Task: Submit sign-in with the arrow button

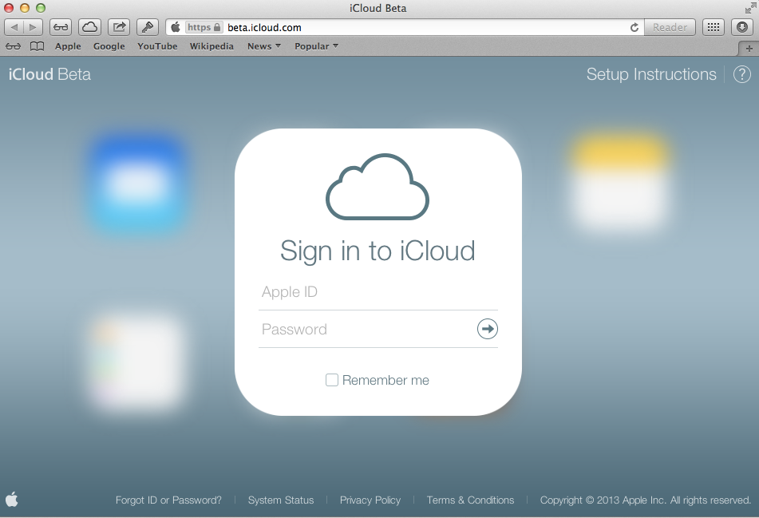Action: pyautogui.click(x=487, y=329)
